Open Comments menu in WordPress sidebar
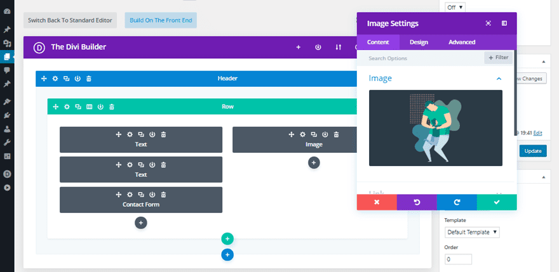This screenshot has width=559, height=272. click(7, 70)
